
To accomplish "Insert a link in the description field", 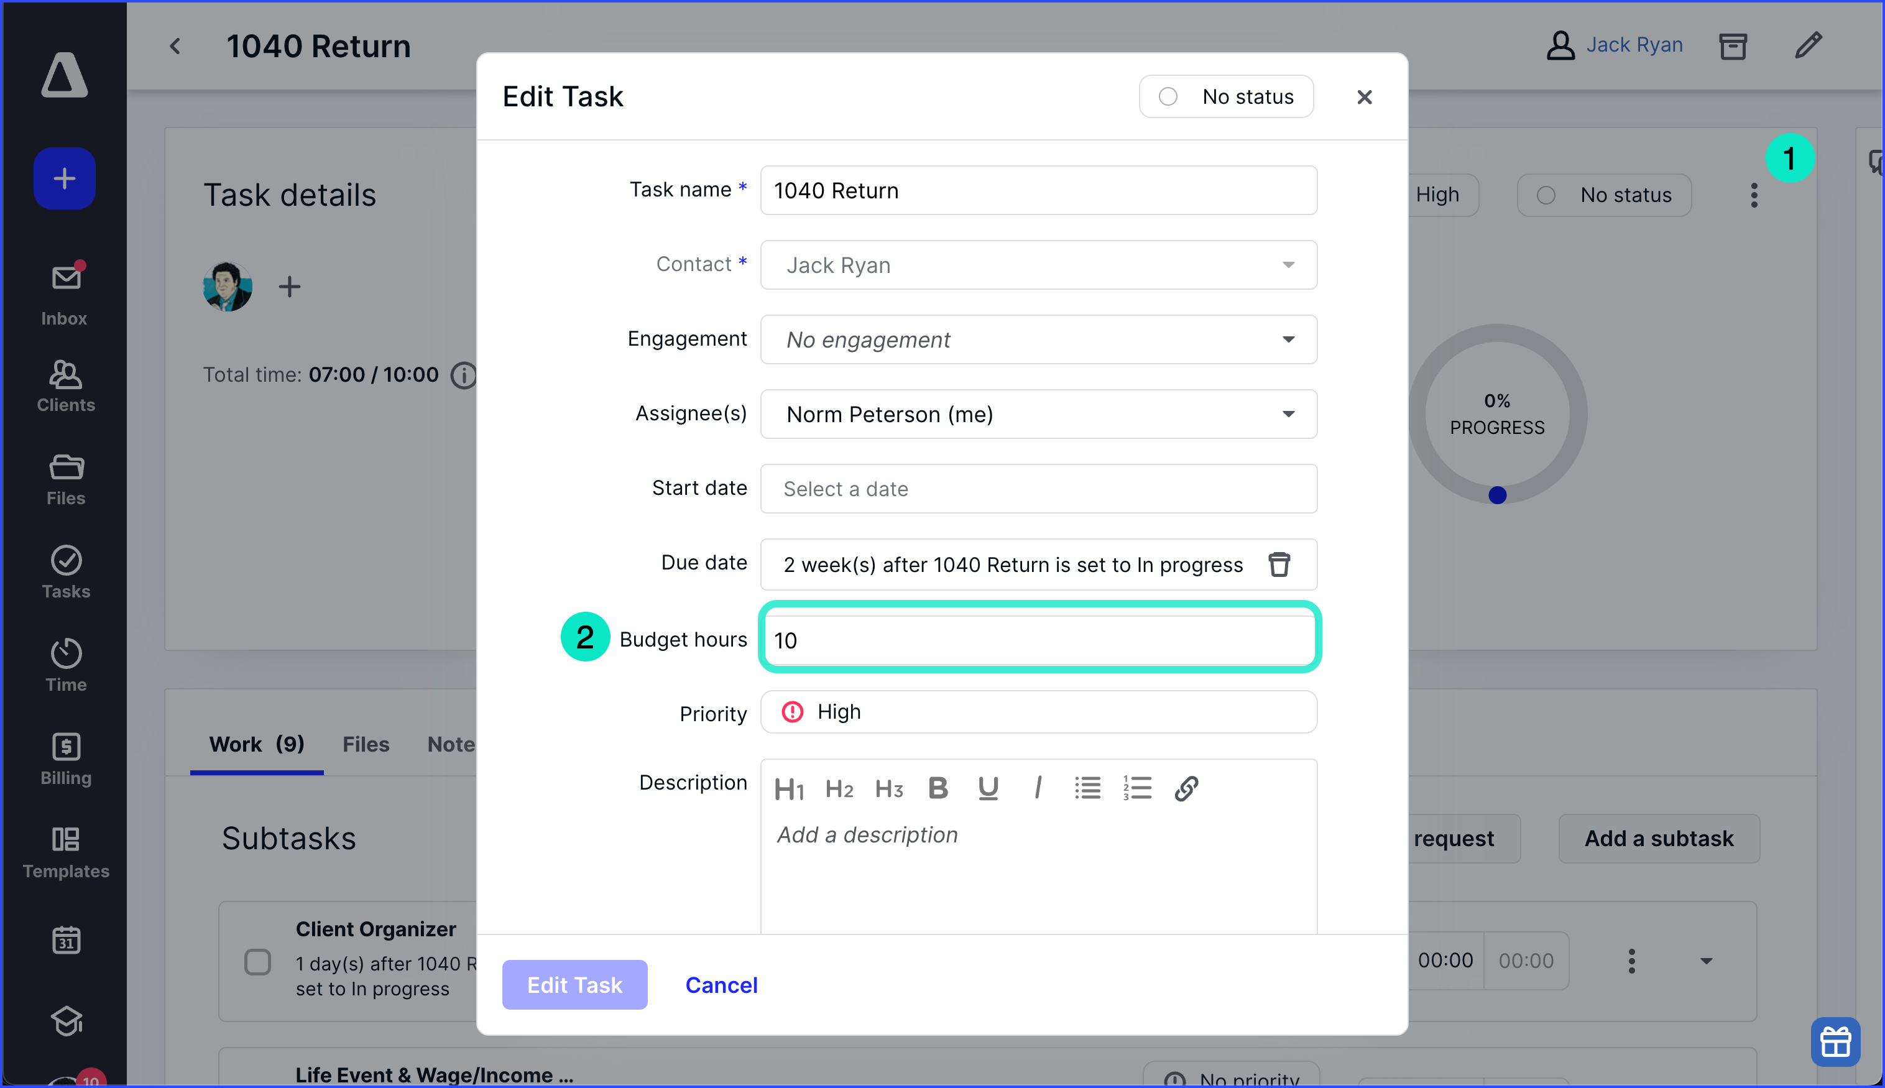I will 1186,787.
